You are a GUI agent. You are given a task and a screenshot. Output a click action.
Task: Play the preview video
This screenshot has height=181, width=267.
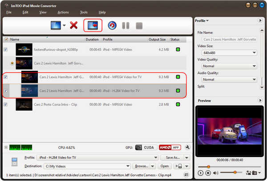point(200,173)
